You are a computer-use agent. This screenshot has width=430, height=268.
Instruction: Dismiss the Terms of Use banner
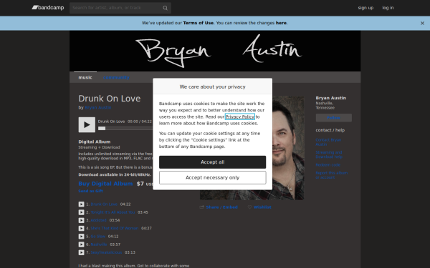pos(422,24)
